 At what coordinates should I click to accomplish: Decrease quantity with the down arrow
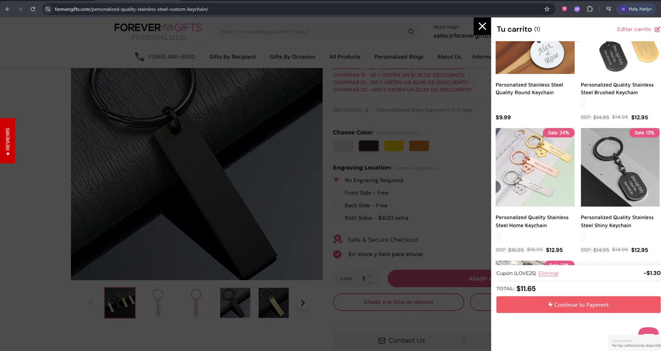point(370,282)
